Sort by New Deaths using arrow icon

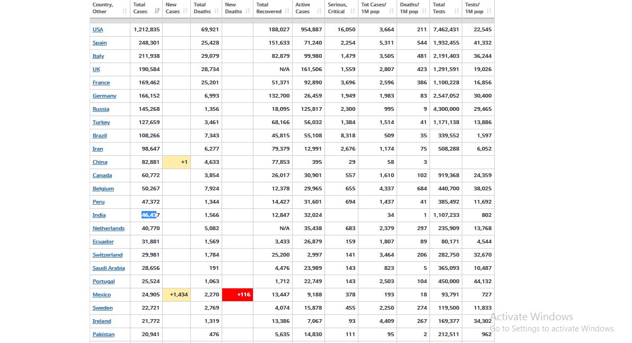point(248,11)
